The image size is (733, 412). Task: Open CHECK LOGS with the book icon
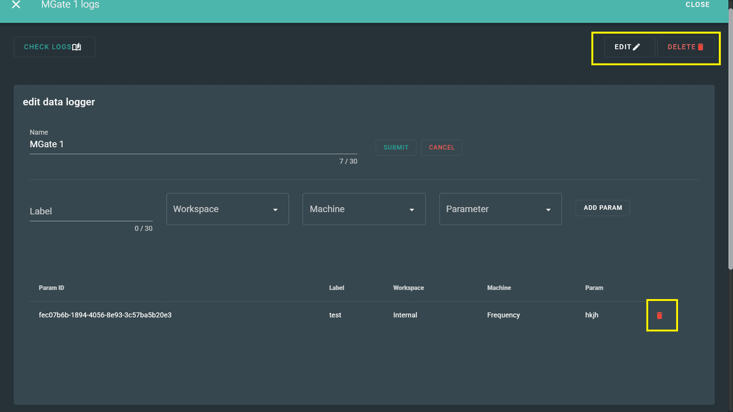[x=54, y=47]
